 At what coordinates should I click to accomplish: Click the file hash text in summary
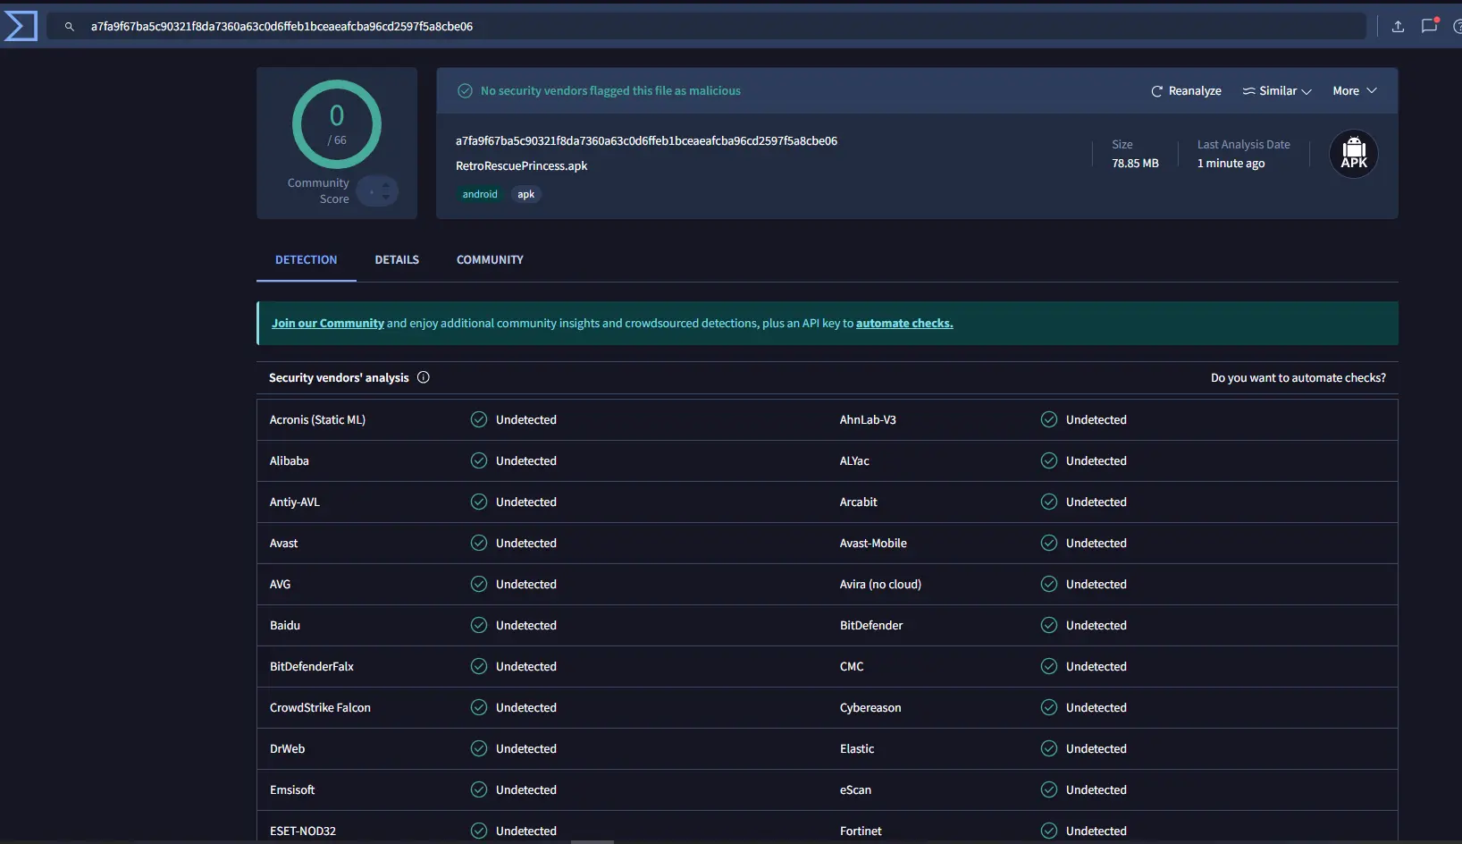646,141
